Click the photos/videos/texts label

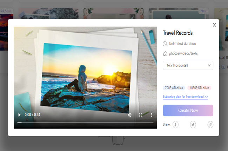[183, 53]
